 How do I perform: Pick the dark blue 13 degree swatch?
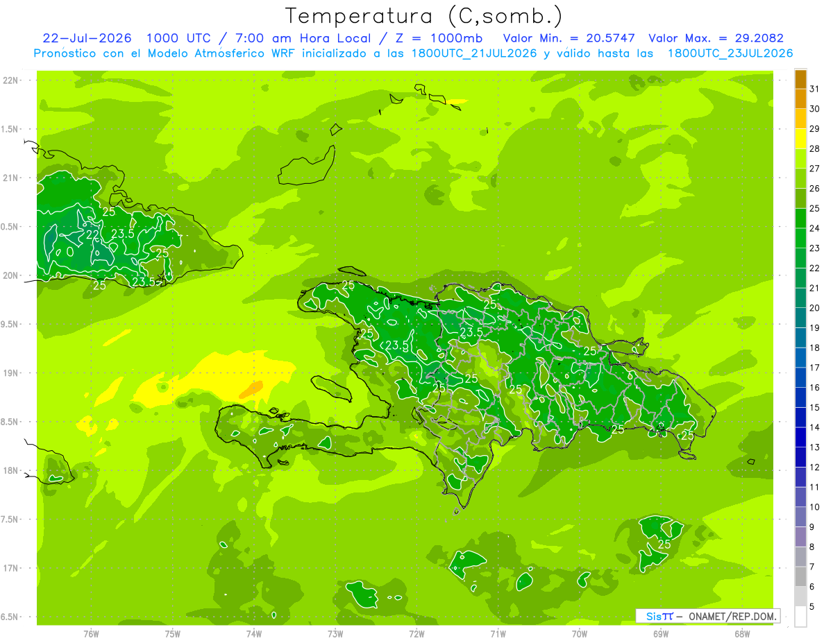pyautogui.click(x=800, y=438)
